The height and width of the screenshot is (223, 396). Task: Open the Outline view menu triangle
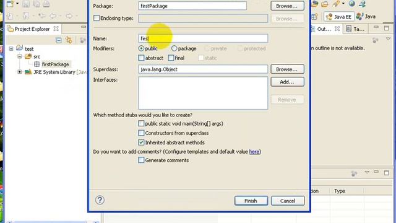[388, 39]
